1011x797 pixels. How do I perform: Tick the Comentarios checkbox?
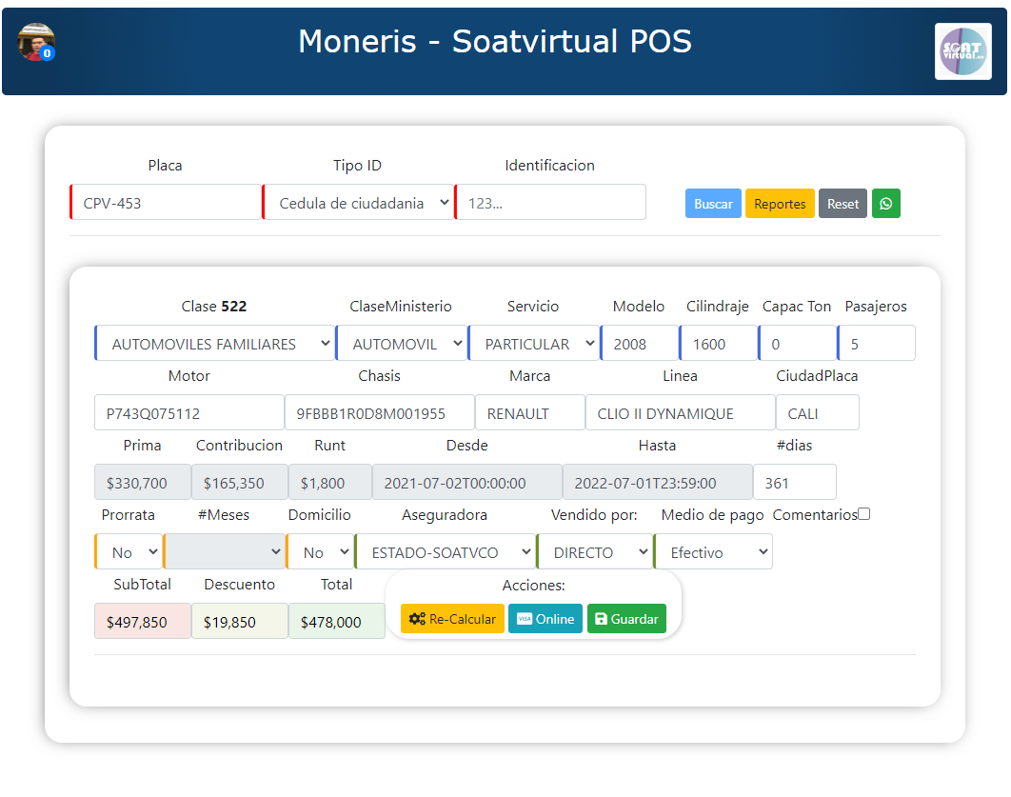coord(864,514)
